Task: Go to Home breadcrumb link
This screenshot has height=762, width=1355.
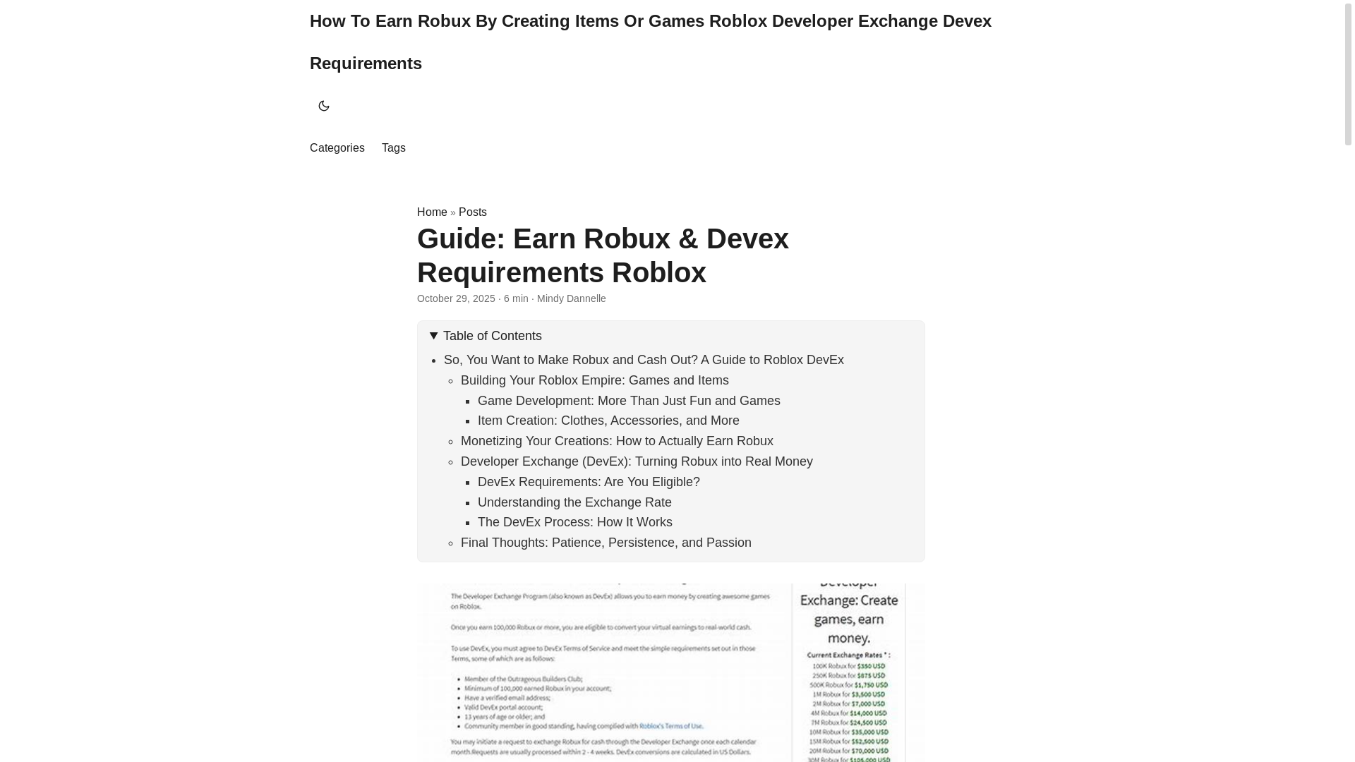Action: point(432,212)
